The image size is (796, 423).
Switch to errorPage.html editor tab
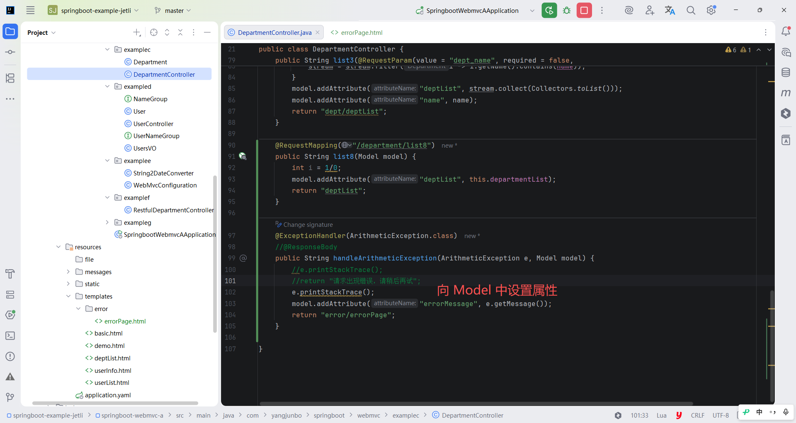[x=357, y=32]
